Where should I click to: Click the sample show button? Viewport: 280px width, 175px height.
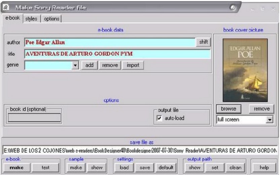coord(97,168)
